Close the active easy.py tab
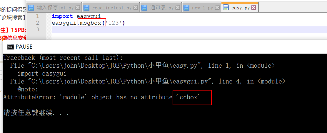This screenshot has width=327, height=133. [253, 8]
